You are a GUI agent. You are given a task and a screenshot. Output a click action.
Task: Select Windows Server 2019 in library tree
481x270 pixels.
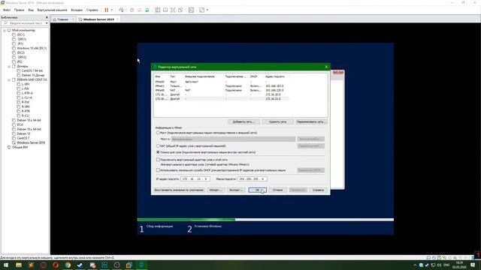31,142
